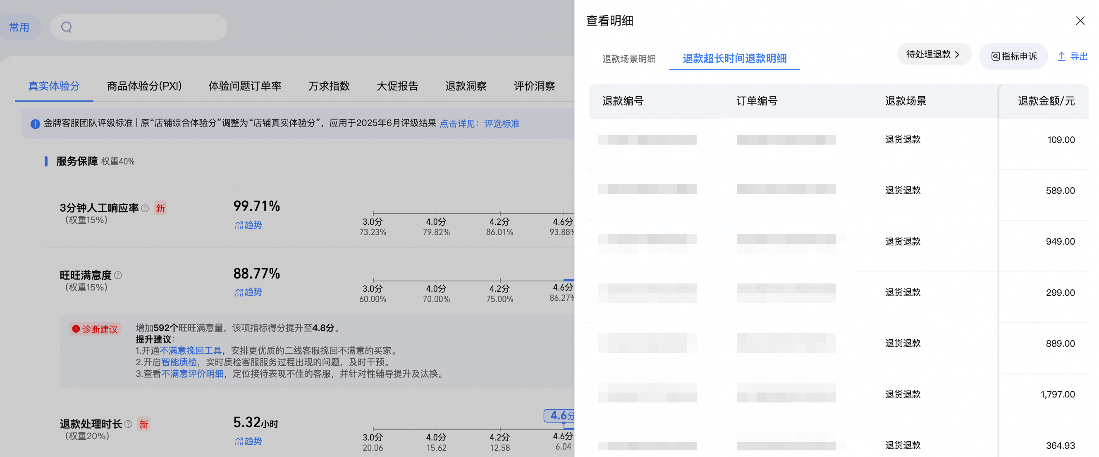Click trend chart icon under 5.32小时

pyautogui.click(x=239, y=441)
